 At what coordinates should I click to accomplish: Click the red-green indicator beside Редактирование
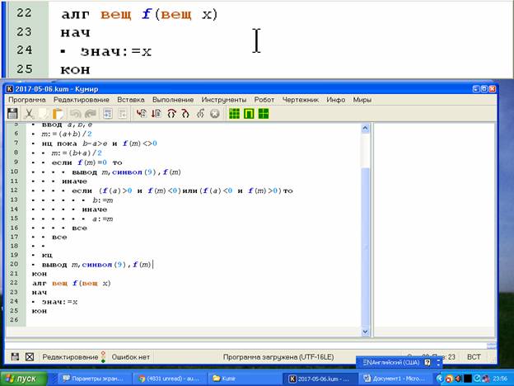pos(103,357)
